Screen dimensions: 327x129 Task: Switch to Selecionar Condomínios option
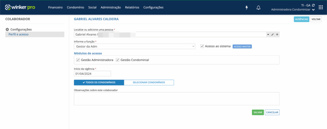click(x=149, y=82)
